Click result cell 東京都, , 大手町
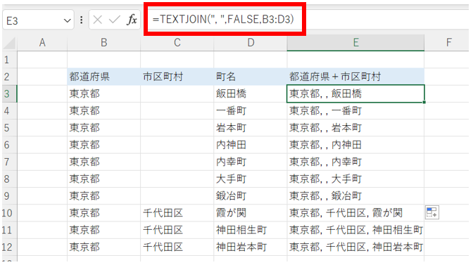The height and width of the screenshot is (265, 473). pyautogui.click(x=355, y=179)
